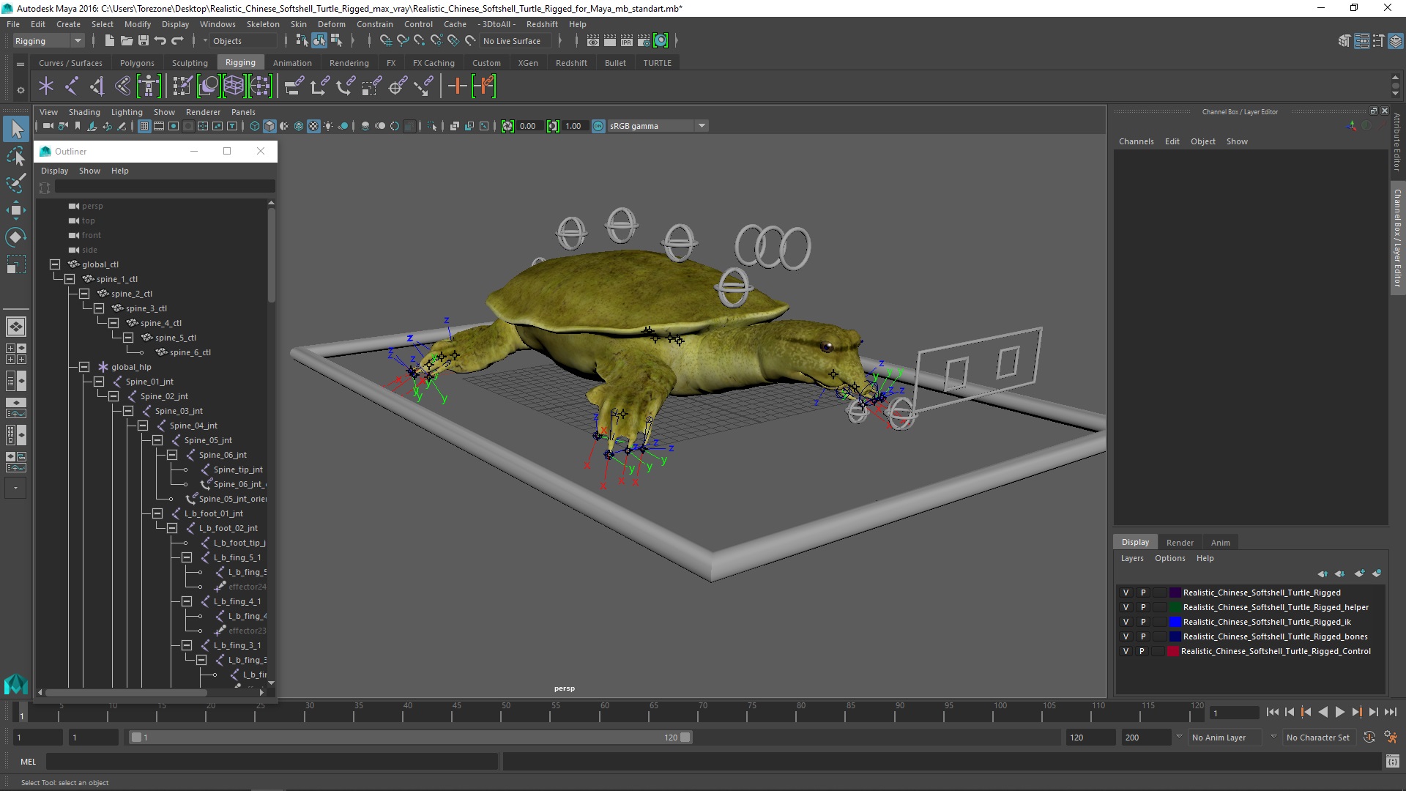This screenshot has height=791, width=1406.
Task: Click the Save scene icon
Action: pos(144,41)
